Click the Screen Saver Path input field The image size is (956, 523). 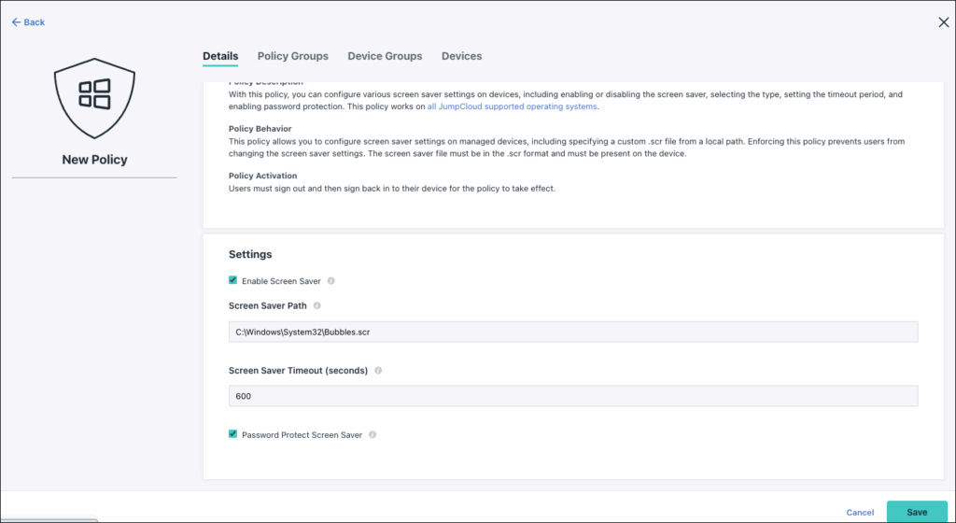point(572,332)
